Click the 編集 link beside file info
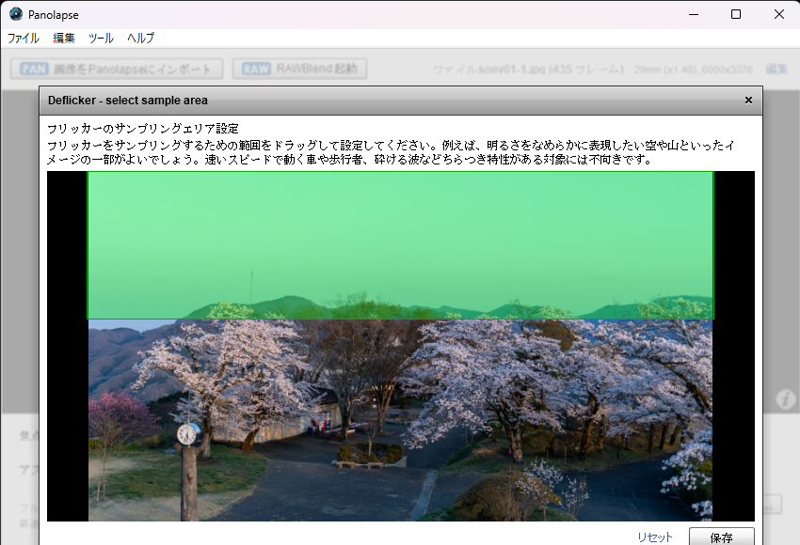 pos(776,70)
